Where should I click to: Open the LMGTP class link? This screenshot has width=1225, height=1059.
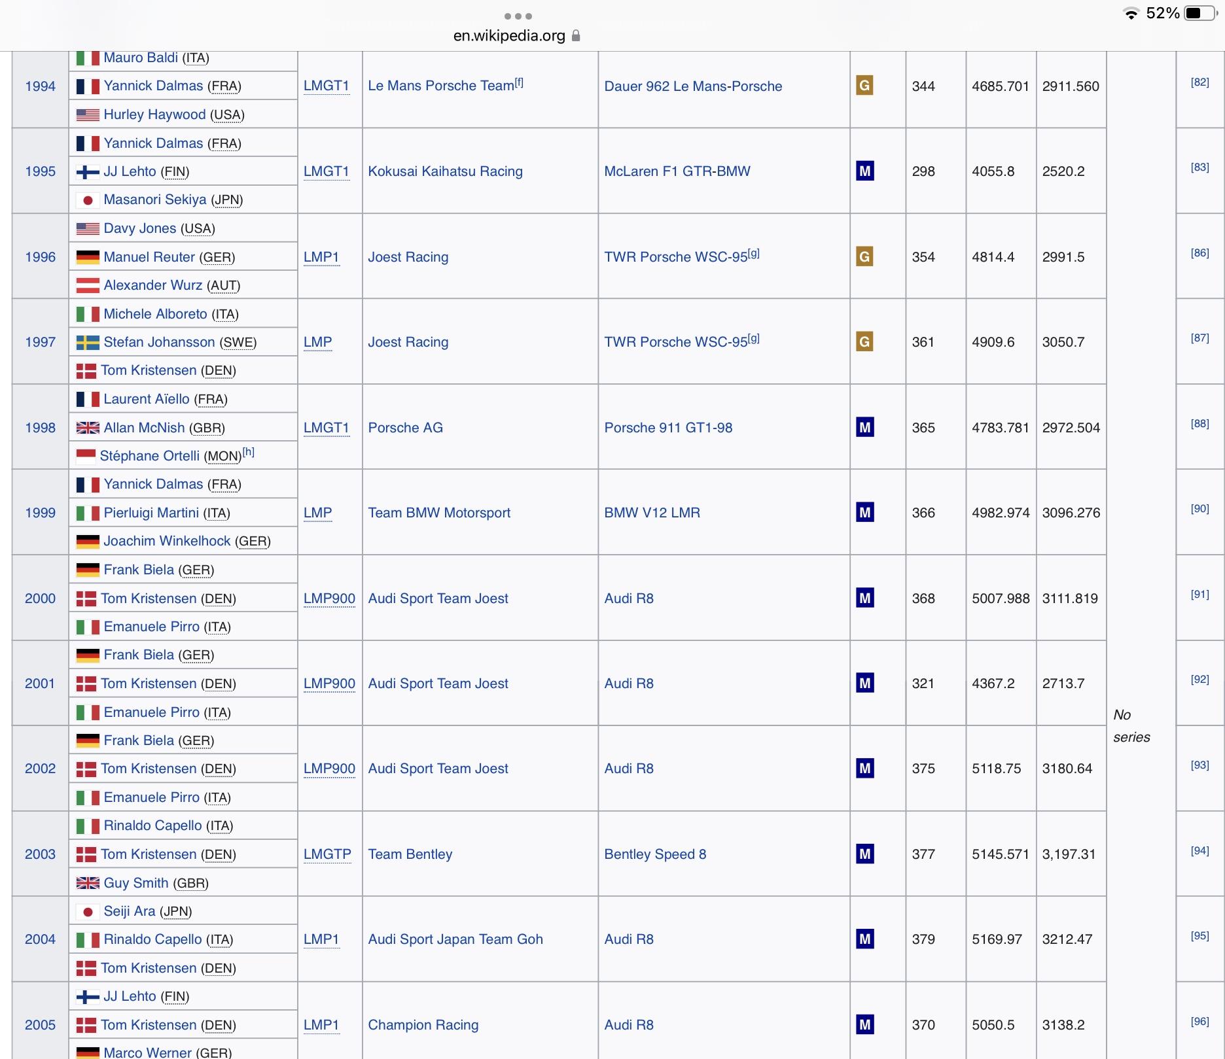pyautogui.click(x=327, y=854)
